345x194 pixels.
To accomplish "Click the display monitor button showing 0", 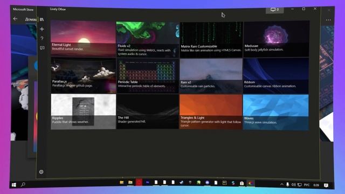I will pyautogui.click(x=274, y=10).
